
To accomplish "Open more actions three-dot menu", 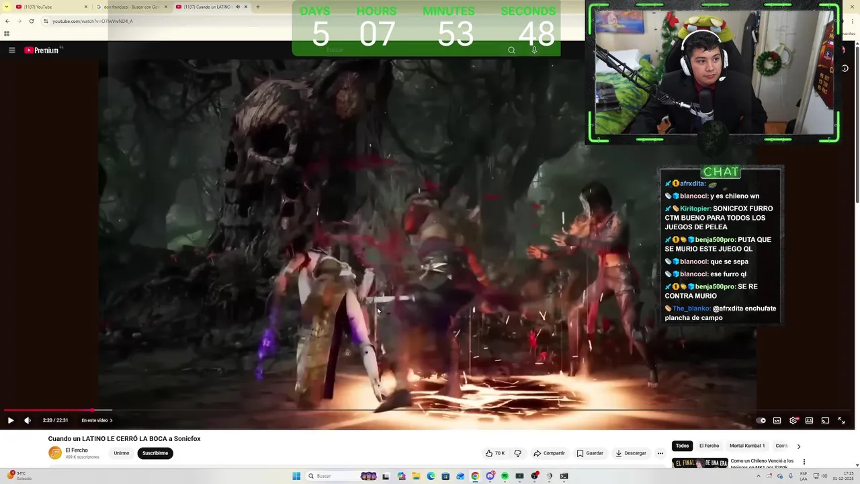I will click(x=660, y=453).
